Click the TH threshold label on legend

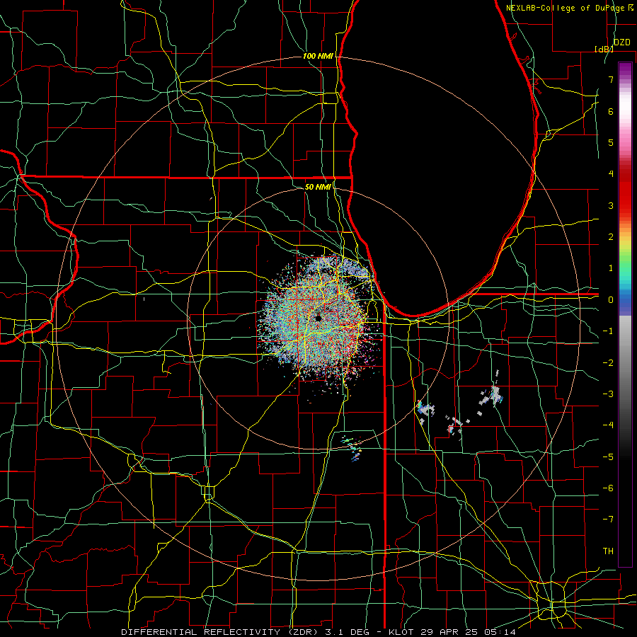point(608,551)
